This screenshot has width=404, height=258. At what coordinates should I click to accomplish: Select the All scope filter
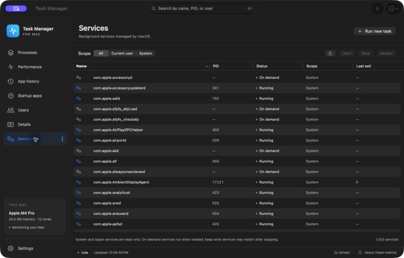101,53
